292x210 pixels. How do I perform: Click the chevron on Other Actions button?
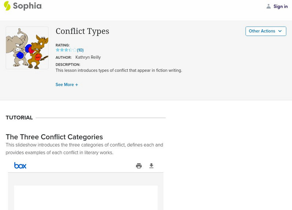280,31
